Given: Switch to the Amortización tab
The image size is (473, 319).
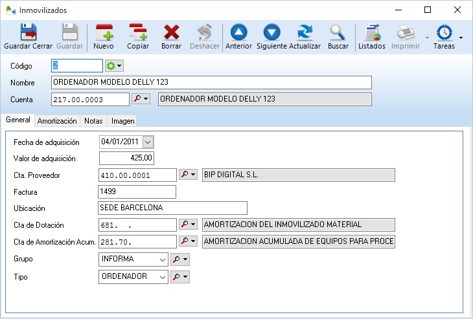Looking at the screenshot, I should click(x=57, y=121).
